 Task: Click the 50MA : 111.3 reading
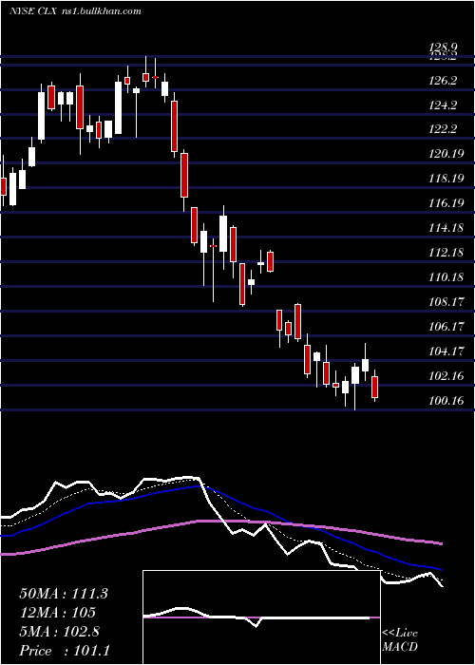[64, 594]
